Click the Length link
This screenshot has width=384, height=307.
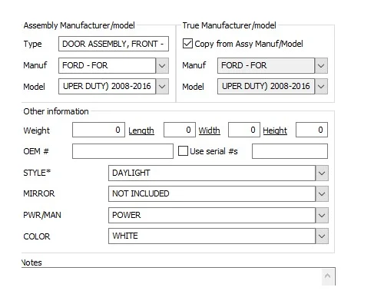pyautogui.click(x=141, y=130)
